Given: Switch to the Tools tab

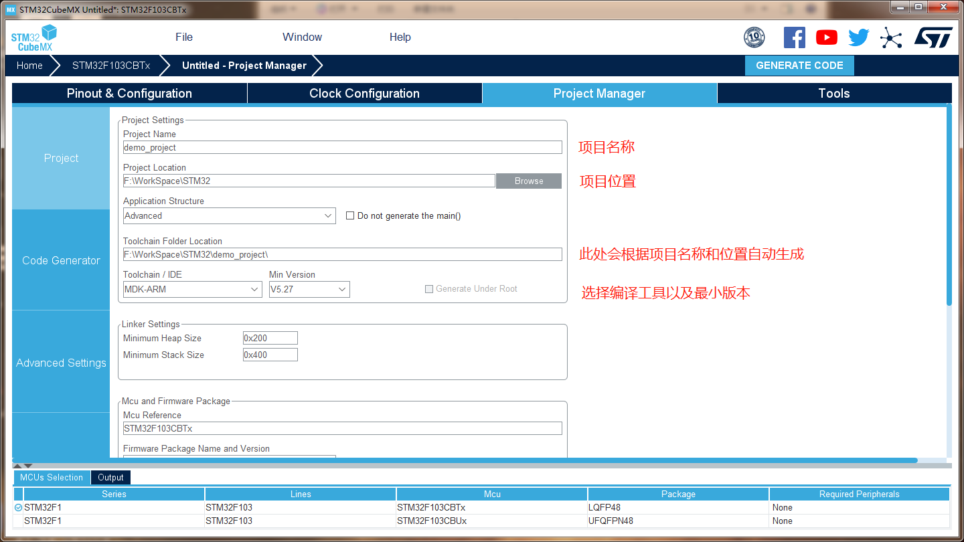Looking at the screenshot, I should click(x=834, y=94).
